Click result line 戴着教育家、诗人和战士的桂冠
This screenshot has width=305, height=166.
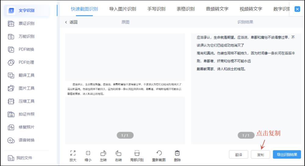(221, 69)
